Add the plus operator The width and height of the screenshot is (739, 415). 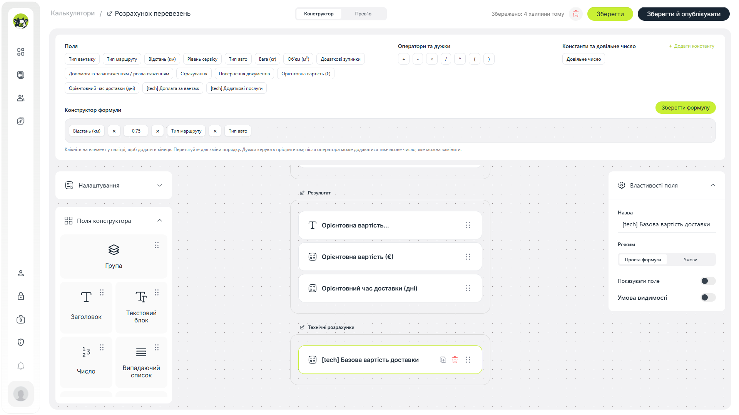[x=403, y=59]
